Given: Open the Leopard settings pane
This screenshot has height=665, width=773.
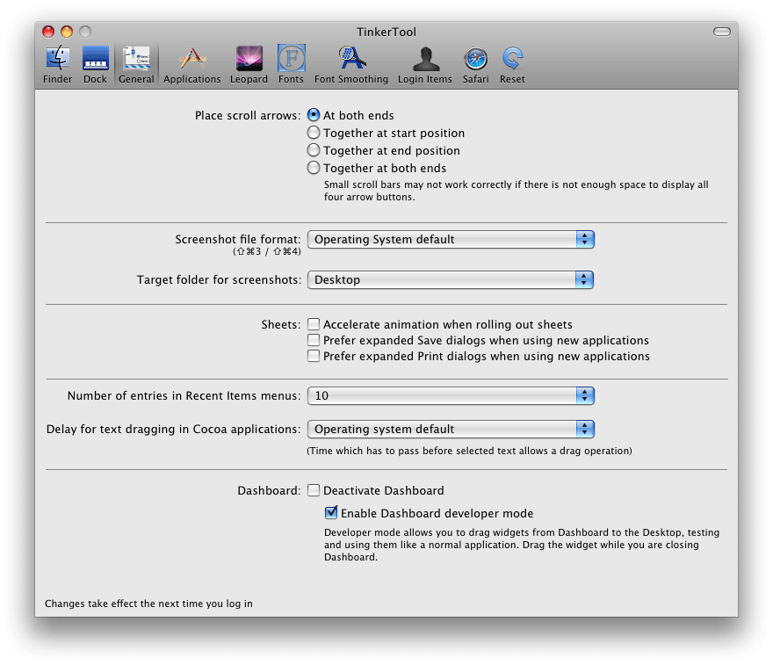Looking at the screenshot, I should 249,65.
